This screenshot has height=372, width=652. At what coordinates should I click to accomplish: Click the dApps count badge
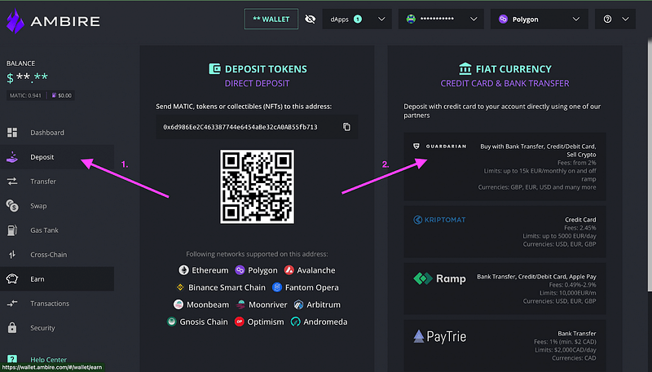pyautogui.click(x=358, y=19)
